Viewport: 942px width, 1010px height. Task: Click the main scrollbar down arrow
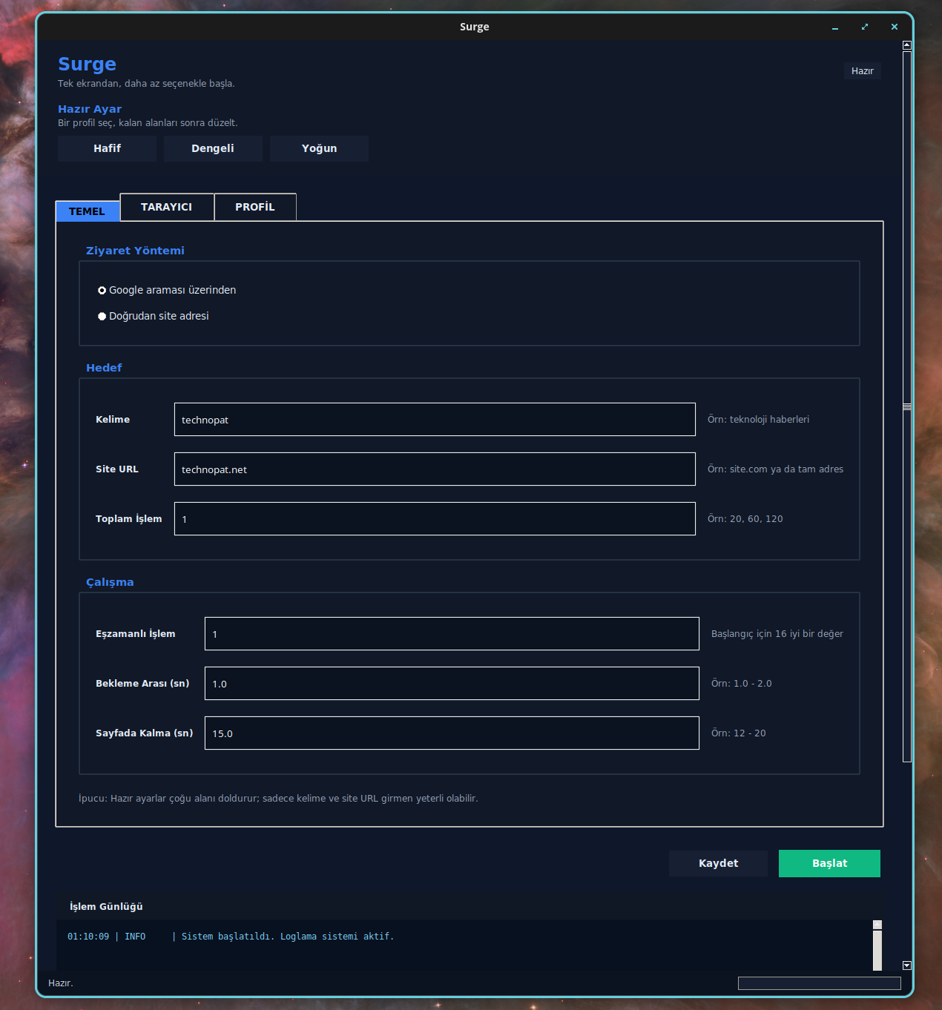pos(906,966)
